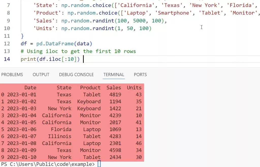This screenshot has width=260, height=167.
Task: Click line number 14 in the gutter
Action: (7, 59)
